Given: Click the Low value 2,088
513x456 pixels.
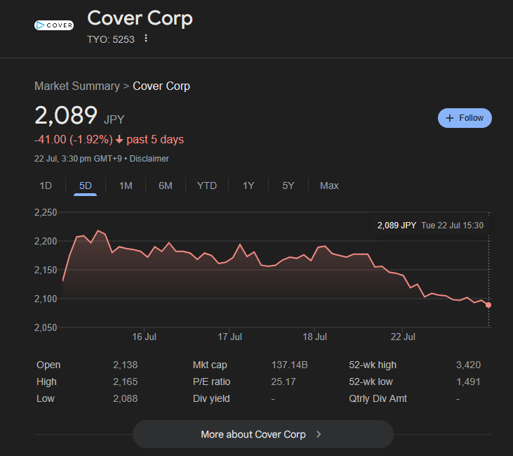Looking at the screenshot, I should click(126, 398).
